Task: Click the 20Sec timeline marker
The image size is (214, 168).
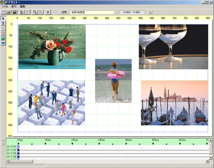Action: [72, 144]
